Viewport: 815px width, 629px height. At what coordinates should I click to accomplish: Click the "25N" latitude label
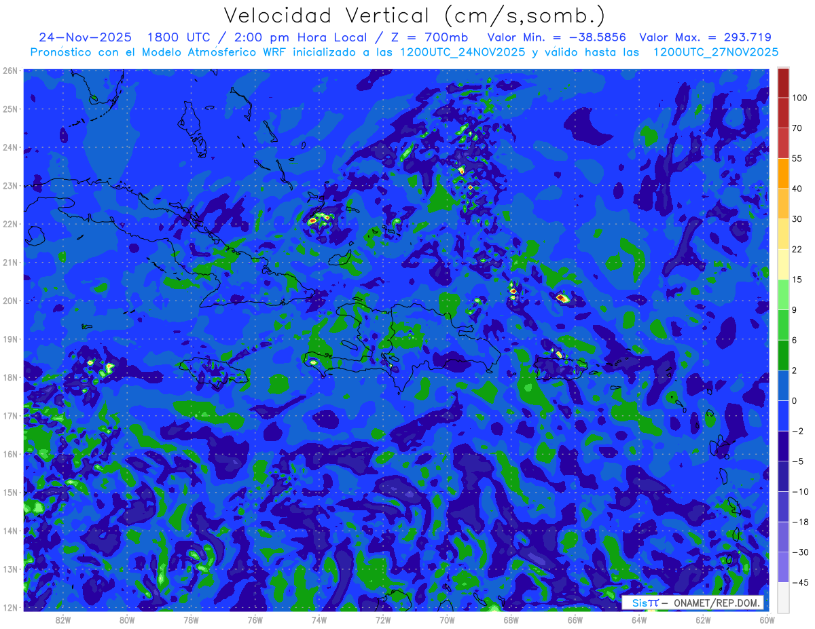[x=10, y=109]
